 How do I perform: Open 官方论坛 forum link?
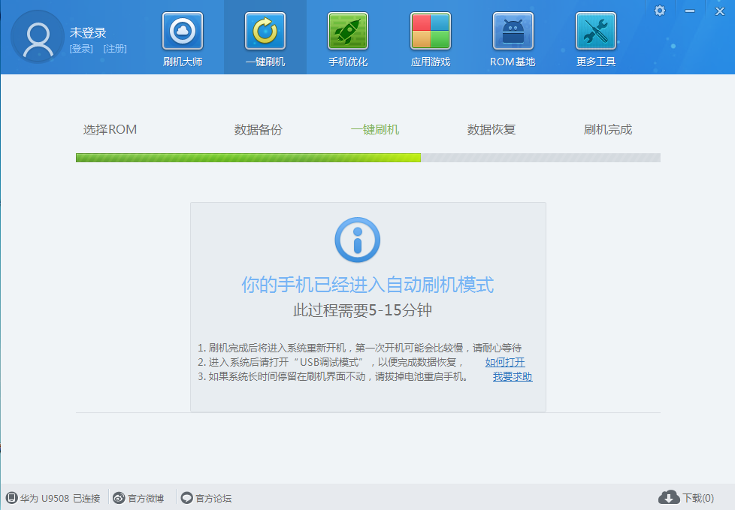(x=207, y=498)
